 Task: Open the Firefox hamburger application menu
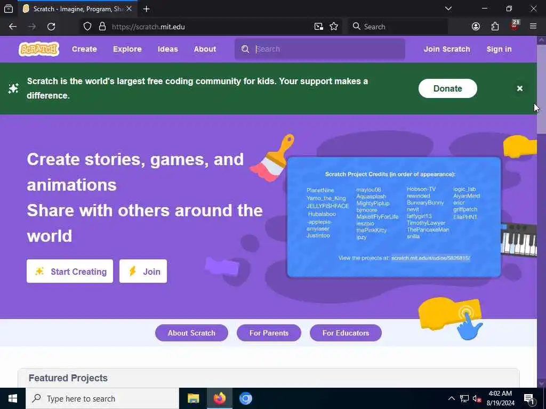coord(533,27)
